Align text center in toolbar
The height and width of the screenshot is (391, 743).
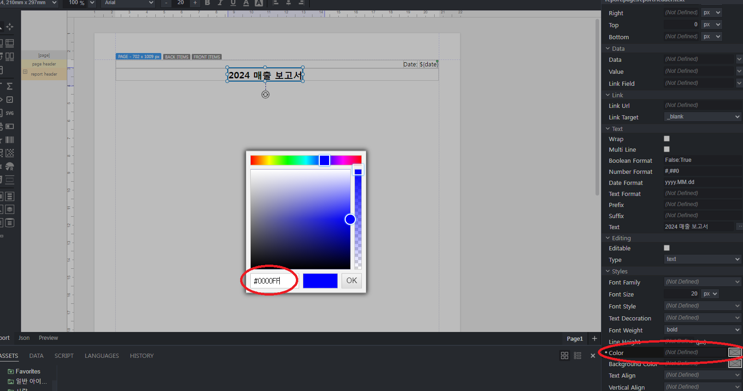(x=289, y=3)
